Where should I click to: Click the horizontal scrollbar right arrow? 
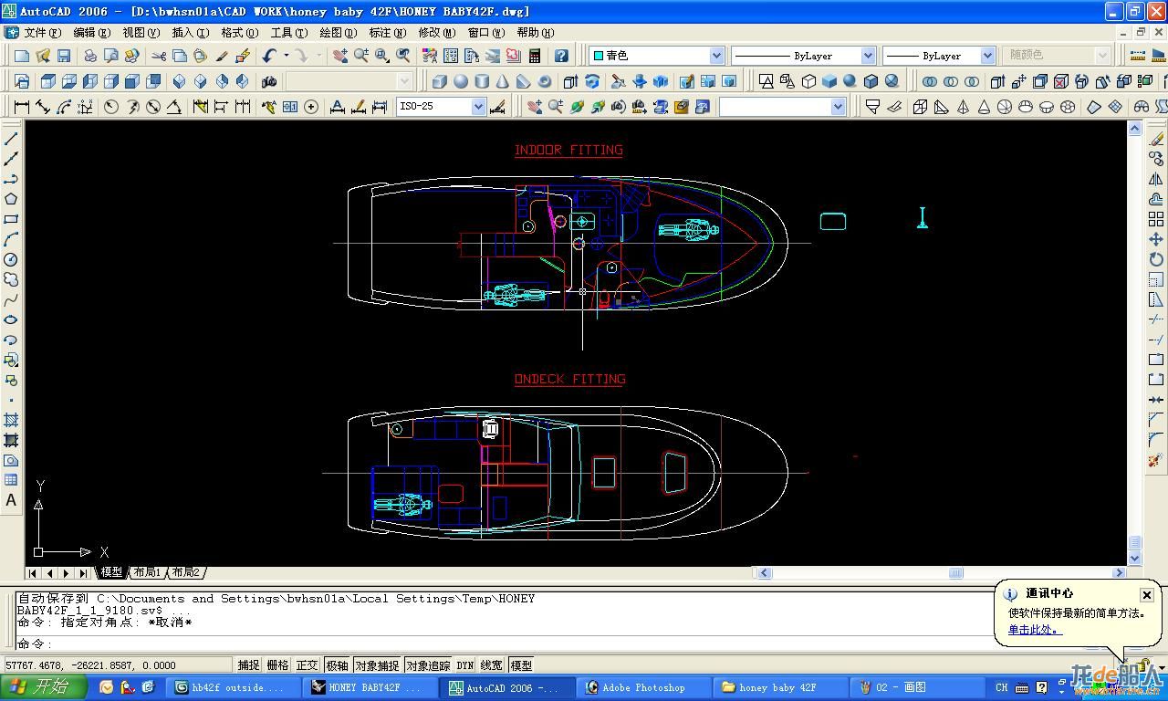coord(1119,572)
